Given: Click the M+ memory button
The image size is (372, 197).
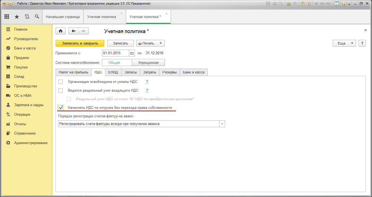Looking at the screenshot, I should coord(322,4).
